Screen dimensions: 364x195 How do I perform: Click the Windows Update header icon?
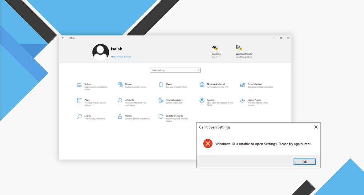point(239,47)
